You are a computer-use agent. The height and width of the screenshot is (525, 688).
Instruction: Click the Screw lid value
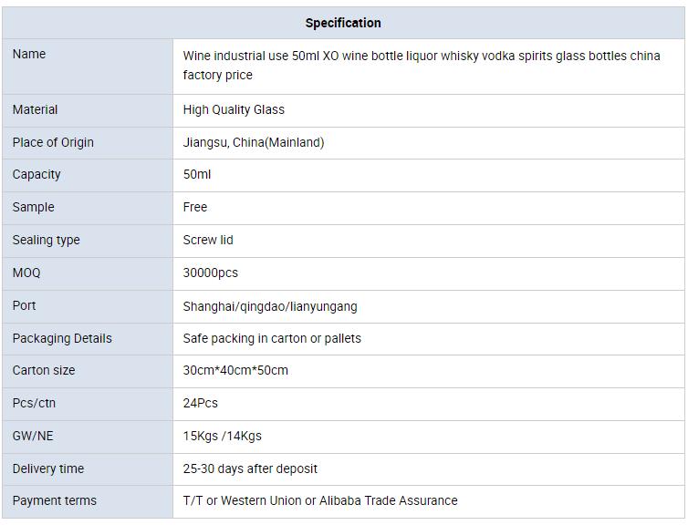(208, 240)
